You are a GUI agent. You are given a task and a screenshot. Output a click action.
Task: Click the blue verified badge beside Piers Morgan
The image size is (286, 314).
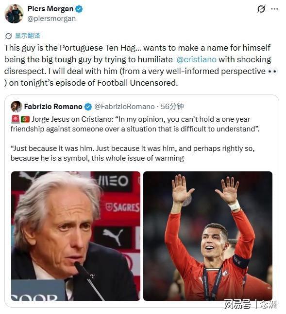pos(79,9)
